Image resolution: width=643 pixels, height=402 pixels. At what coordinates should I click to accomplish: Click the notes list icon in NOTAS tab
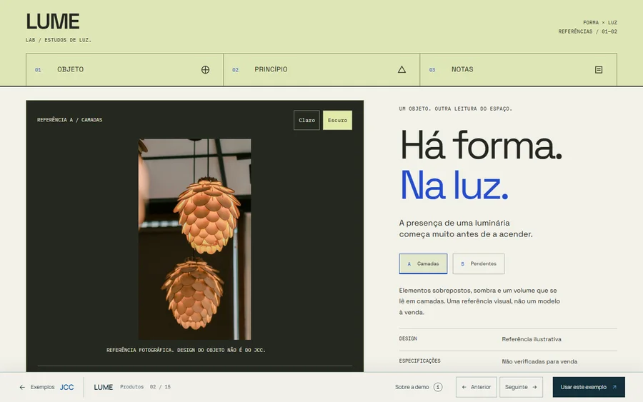(599, 70)
